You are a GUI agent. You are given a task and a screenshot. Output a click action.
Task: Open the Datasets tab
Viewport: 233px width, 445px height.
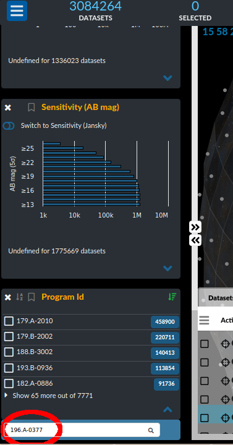(x=221, y=298)
